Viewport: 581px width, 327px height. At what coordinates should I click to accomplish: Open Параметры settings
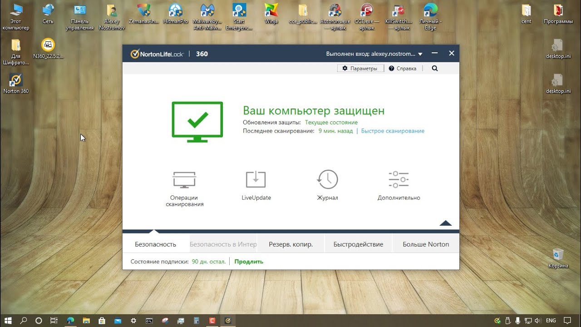360,69
